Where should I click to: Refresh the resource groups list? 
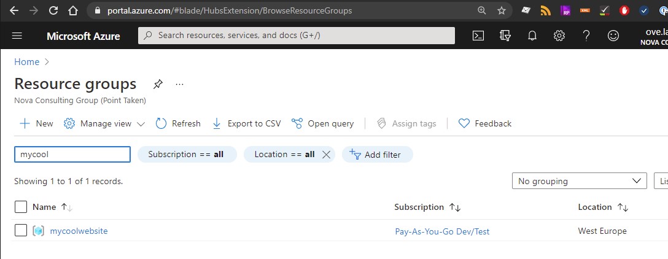point(178,123)
